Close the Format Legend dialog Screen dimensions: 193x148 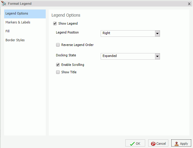point(189,4)
